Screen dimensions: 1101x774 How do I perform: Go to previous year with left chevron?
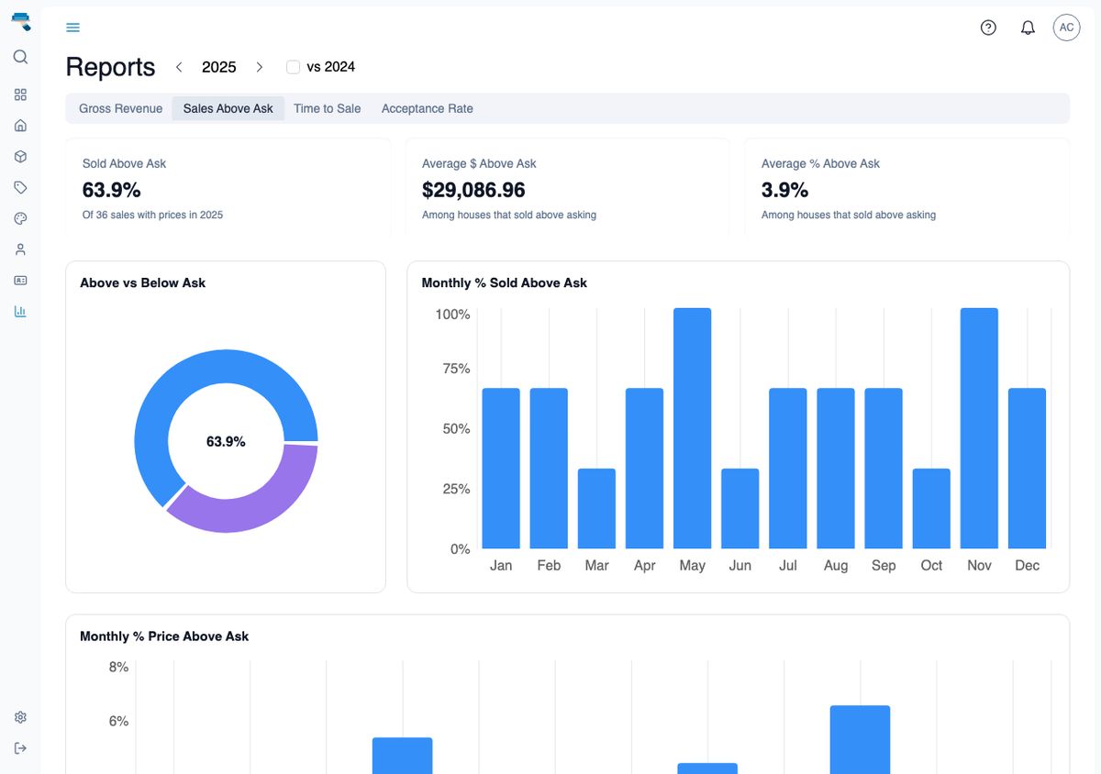179,67
